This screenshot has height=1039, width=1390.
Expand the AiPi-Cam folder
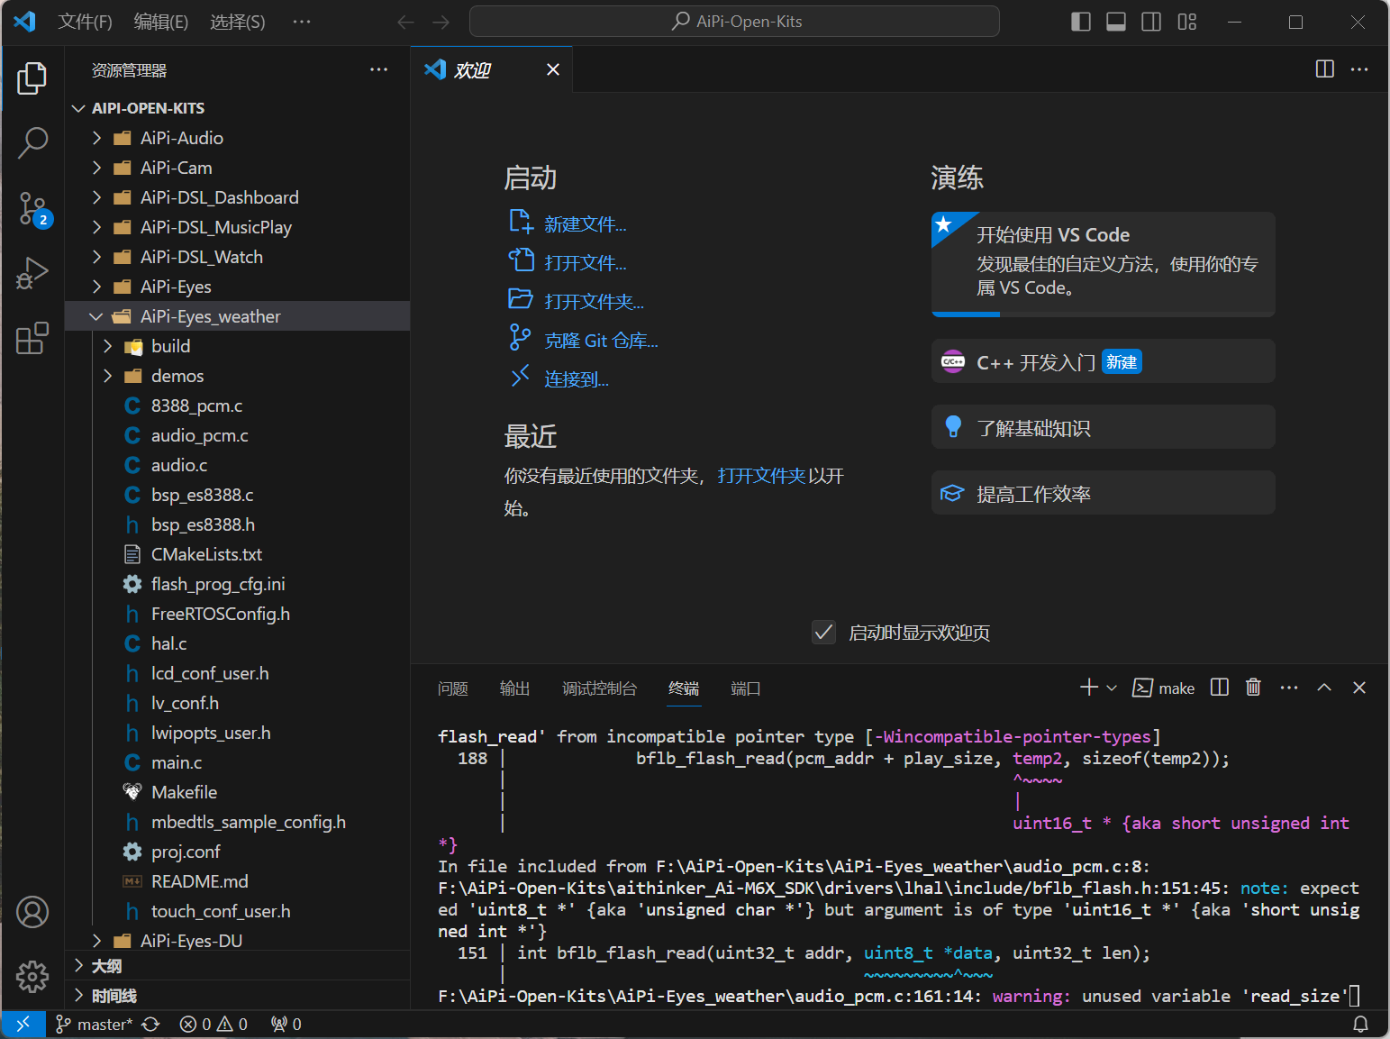(x=97, y=168)
